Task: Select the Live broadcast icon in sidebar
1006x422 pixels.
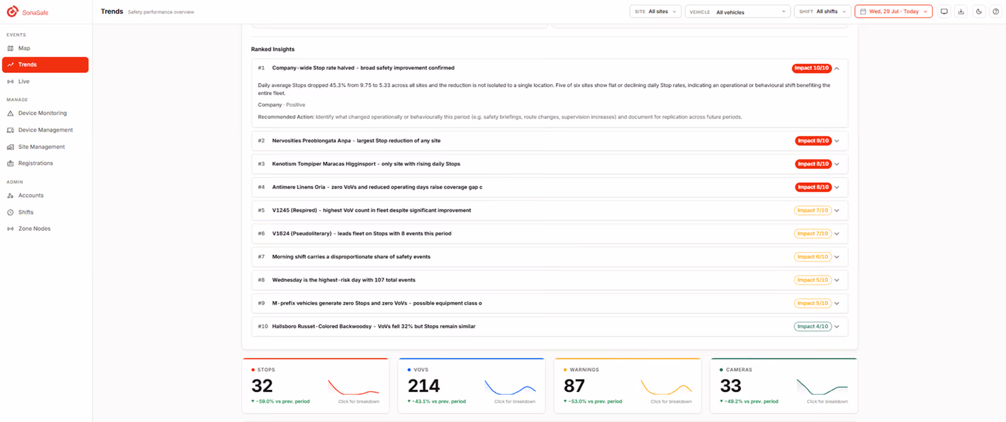Action: click(x=11, y=81)
